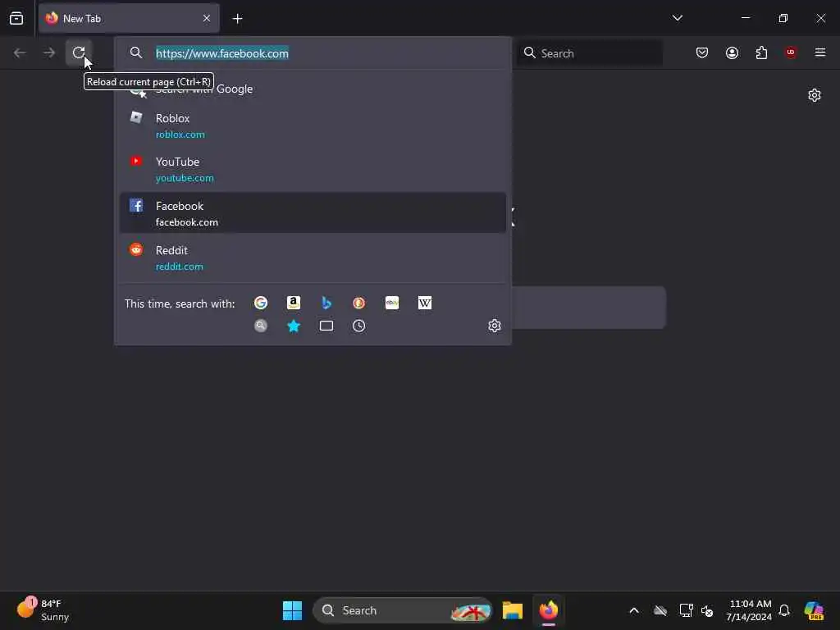Open the application hamburger menu
Viewport: 840px width, 630px height.
coord(820,52)
